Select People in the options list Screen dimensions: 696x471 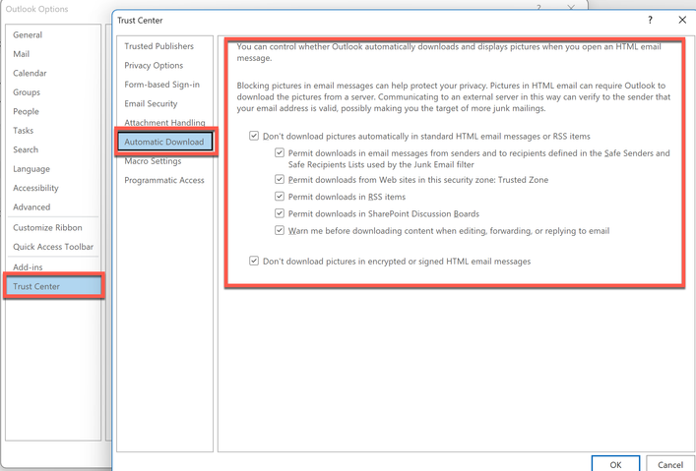(26, 111)
